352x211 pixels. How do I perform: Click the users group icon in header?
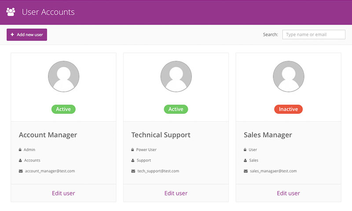11,12
